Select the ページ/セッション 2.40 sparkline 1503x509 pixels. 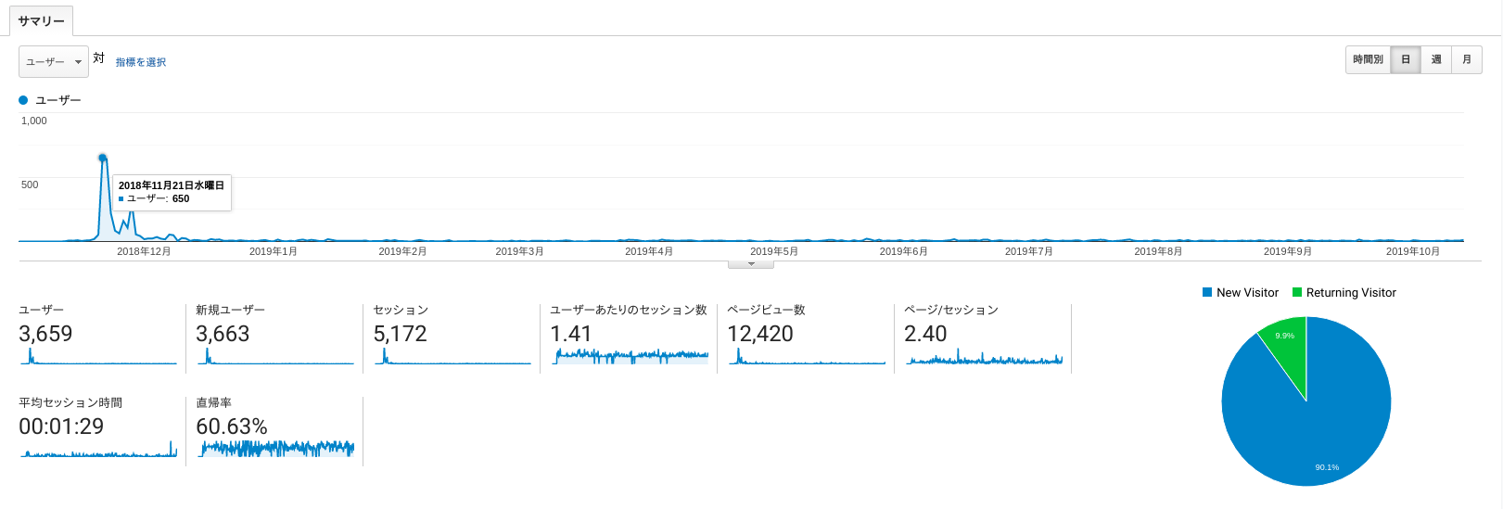pos(985,356)
